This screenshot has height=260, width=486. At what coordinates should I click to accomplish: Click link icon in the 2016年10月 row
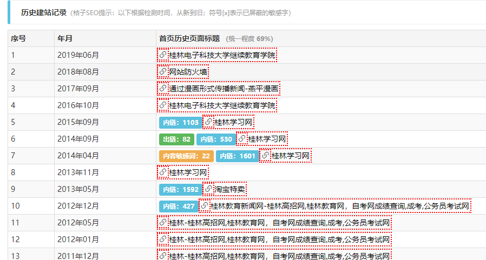point(163,105)
